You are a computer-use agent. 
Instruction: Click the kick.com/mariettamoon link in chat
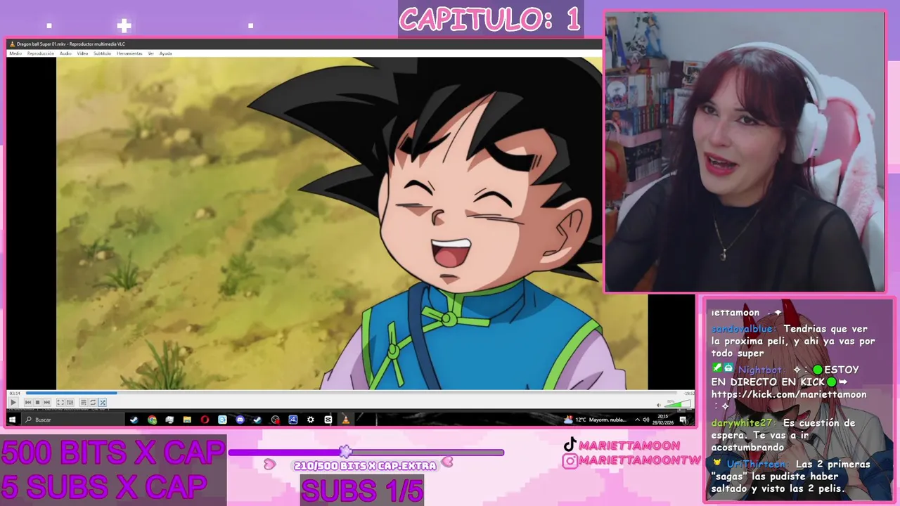click(x=789, y=395)
